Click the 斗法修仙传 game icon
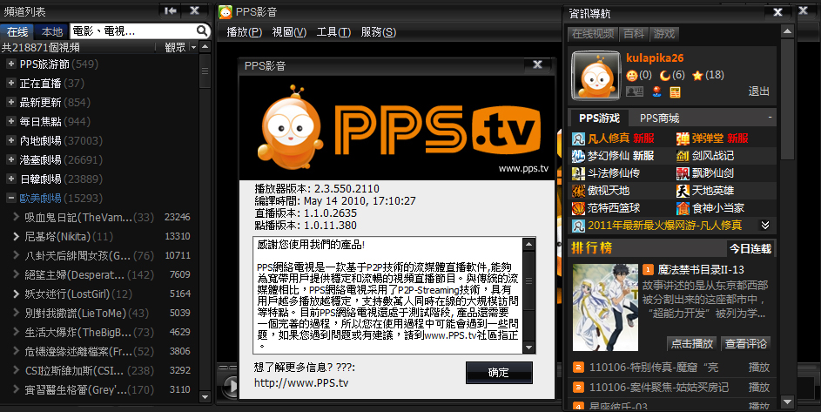821x412 pixels. tap(578, 173)
